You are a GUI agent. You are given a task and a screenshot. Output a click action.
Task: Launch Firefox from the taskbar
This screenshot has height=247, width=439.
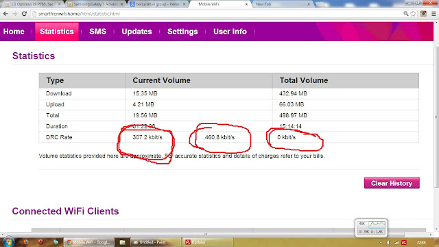26,242
